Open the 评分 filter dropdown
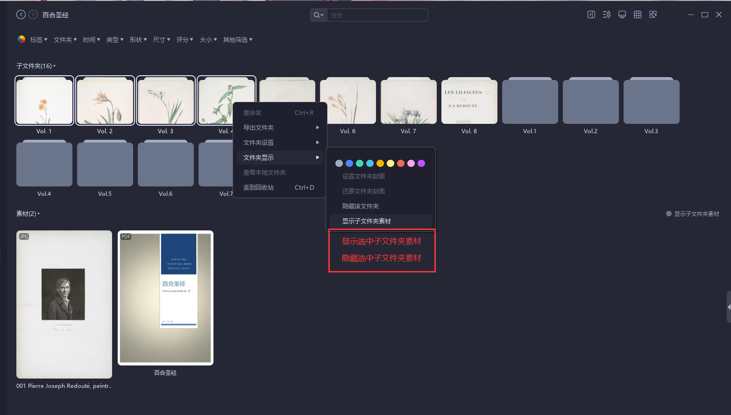 (185, 40)
